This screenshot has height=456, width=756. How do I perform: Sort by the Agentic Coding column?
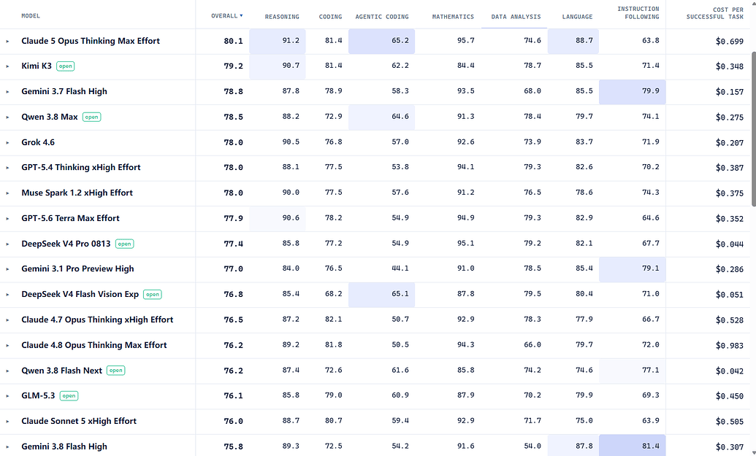click(382, 17)
